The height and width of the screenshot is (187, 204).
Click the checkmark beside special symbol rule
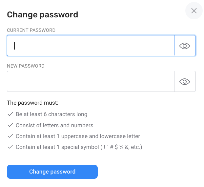point(10,147)
